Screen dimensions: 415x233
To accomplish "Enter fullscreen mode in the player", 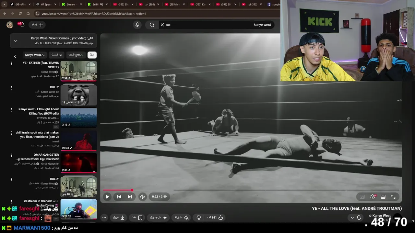I will pos(393,197).
